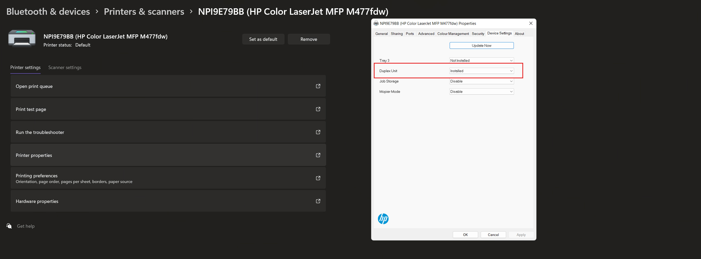
Task: Click Cancel in the Properties dialog
Action: 493,235
